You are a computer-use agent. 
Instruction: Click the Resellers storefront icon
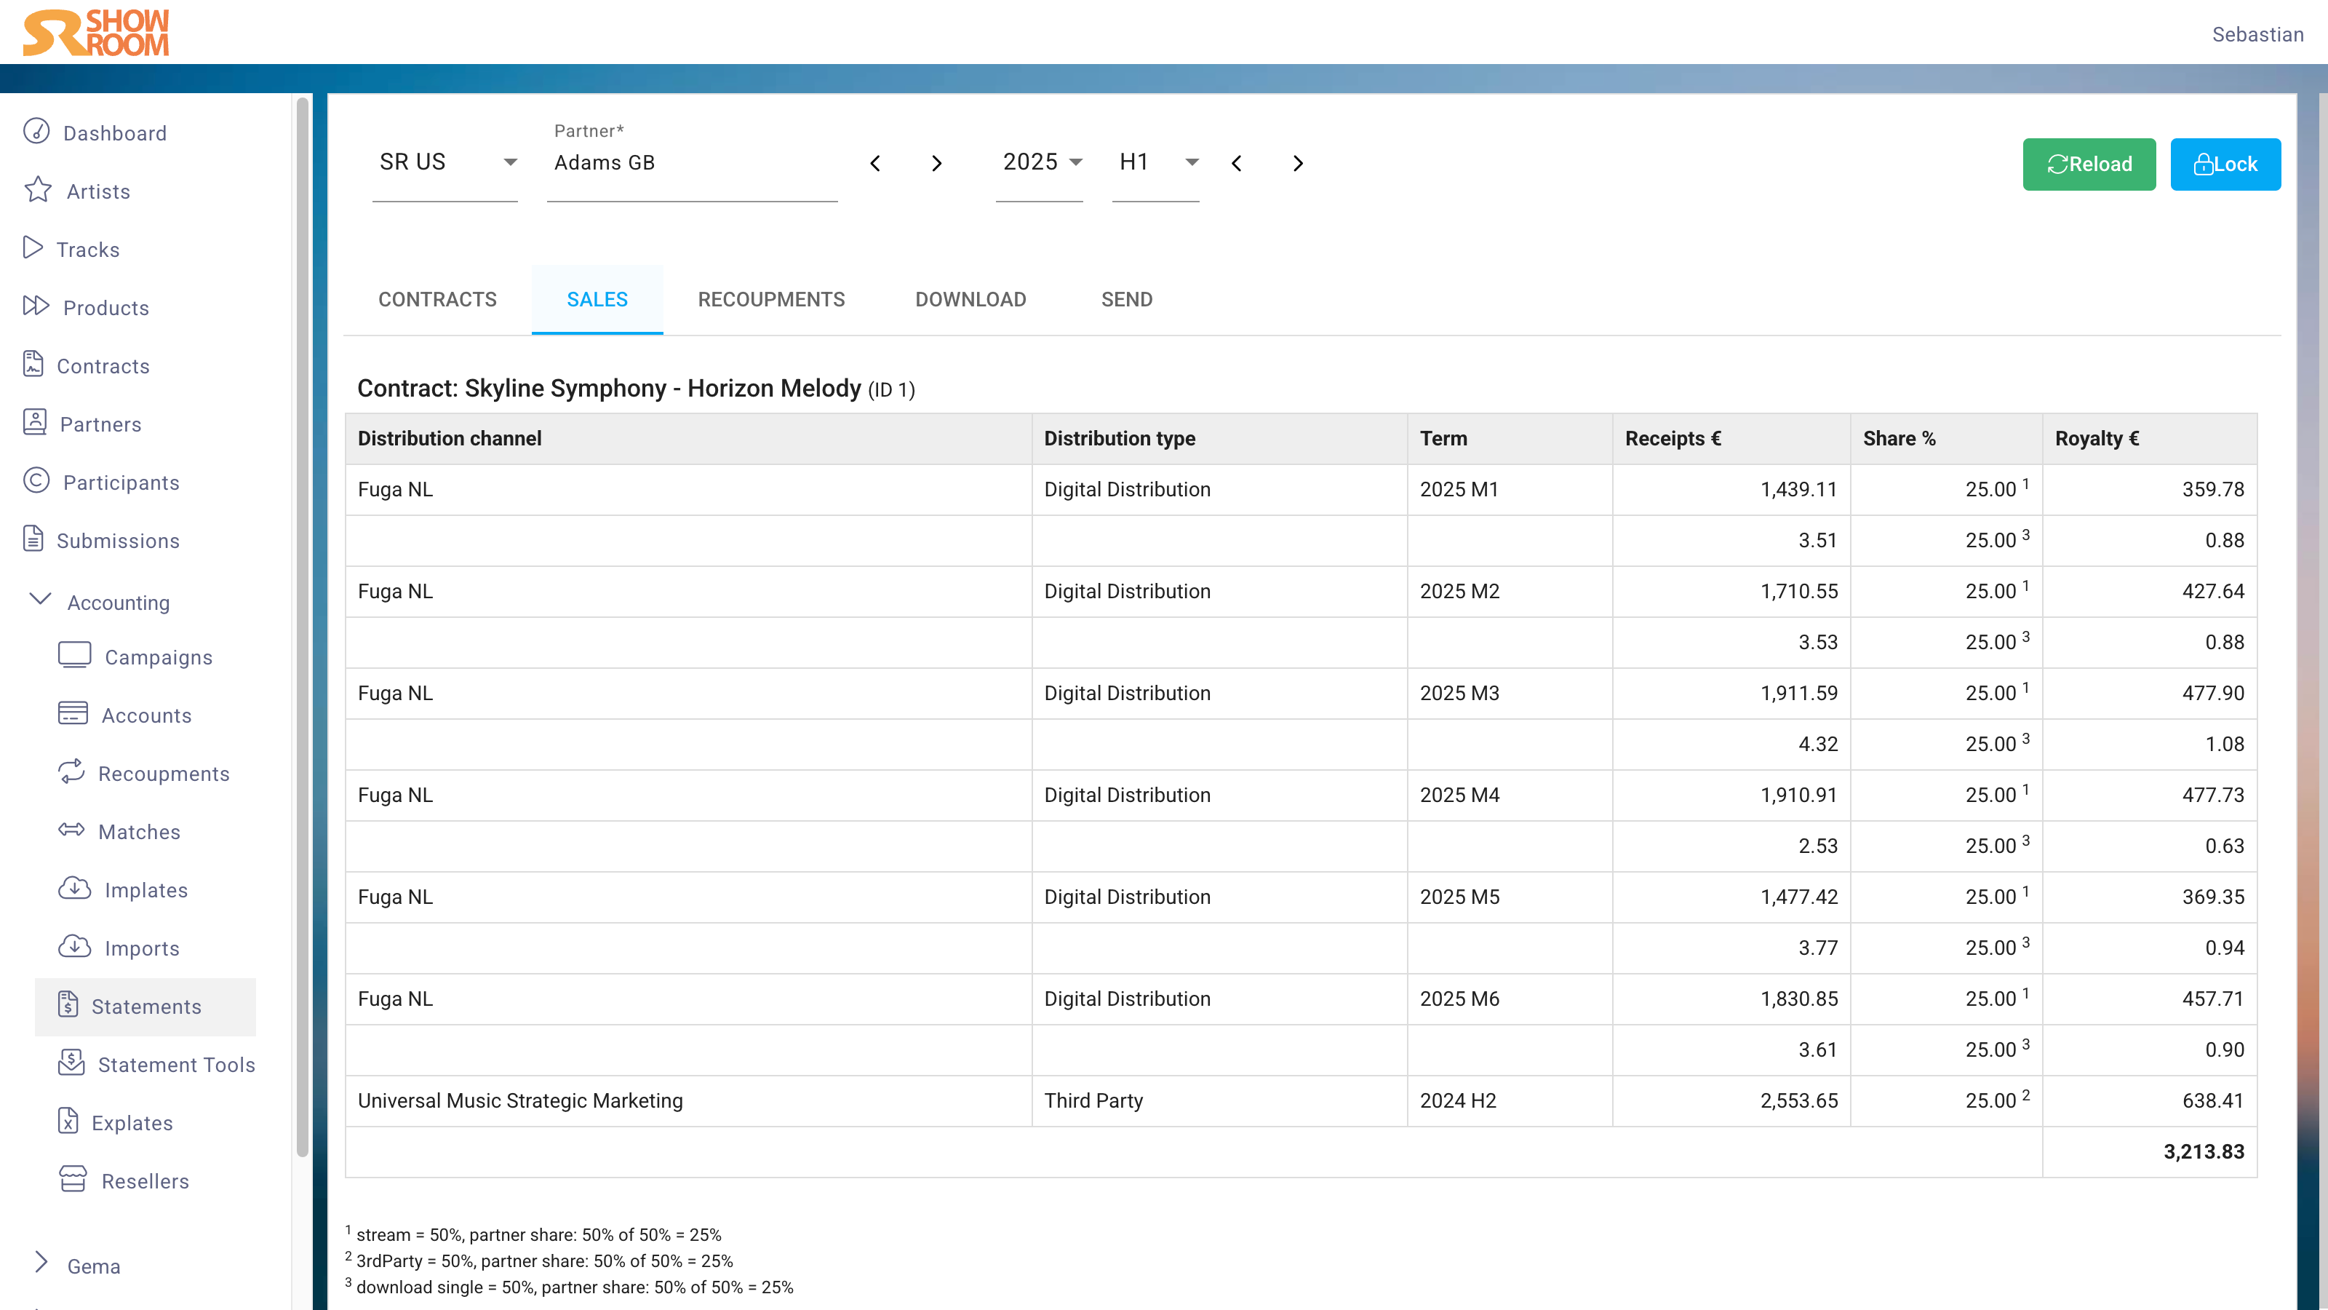pyautogui.click(x=72, y=1180)
